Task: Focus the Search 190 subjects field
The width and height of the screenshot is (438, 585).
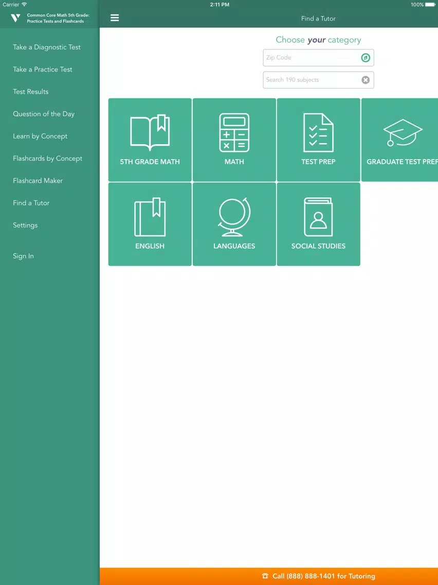Action: [x=318, y=80]
